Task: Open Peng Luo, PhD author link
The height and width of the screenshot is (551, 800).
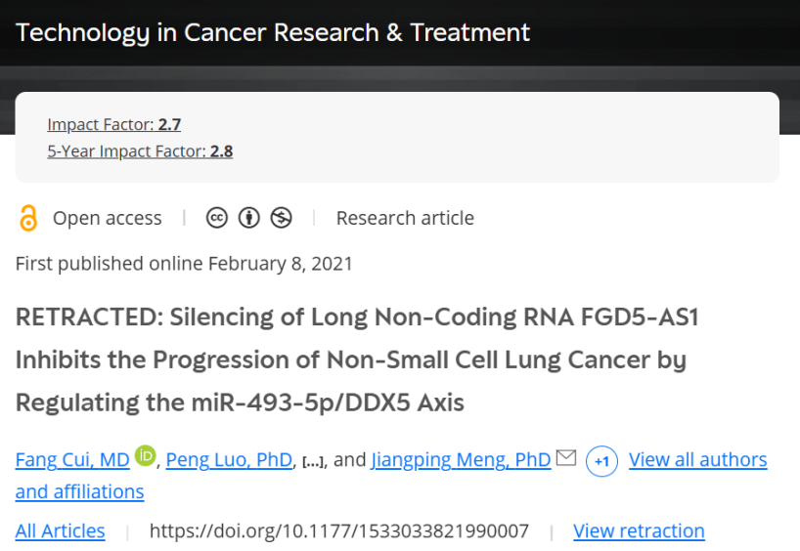Action: [229, 460]
